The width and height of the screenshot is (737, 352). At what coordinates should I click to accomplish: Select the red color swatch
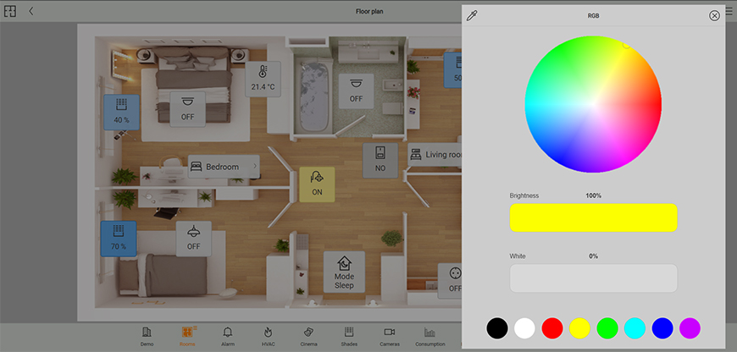tap(551, 328)
